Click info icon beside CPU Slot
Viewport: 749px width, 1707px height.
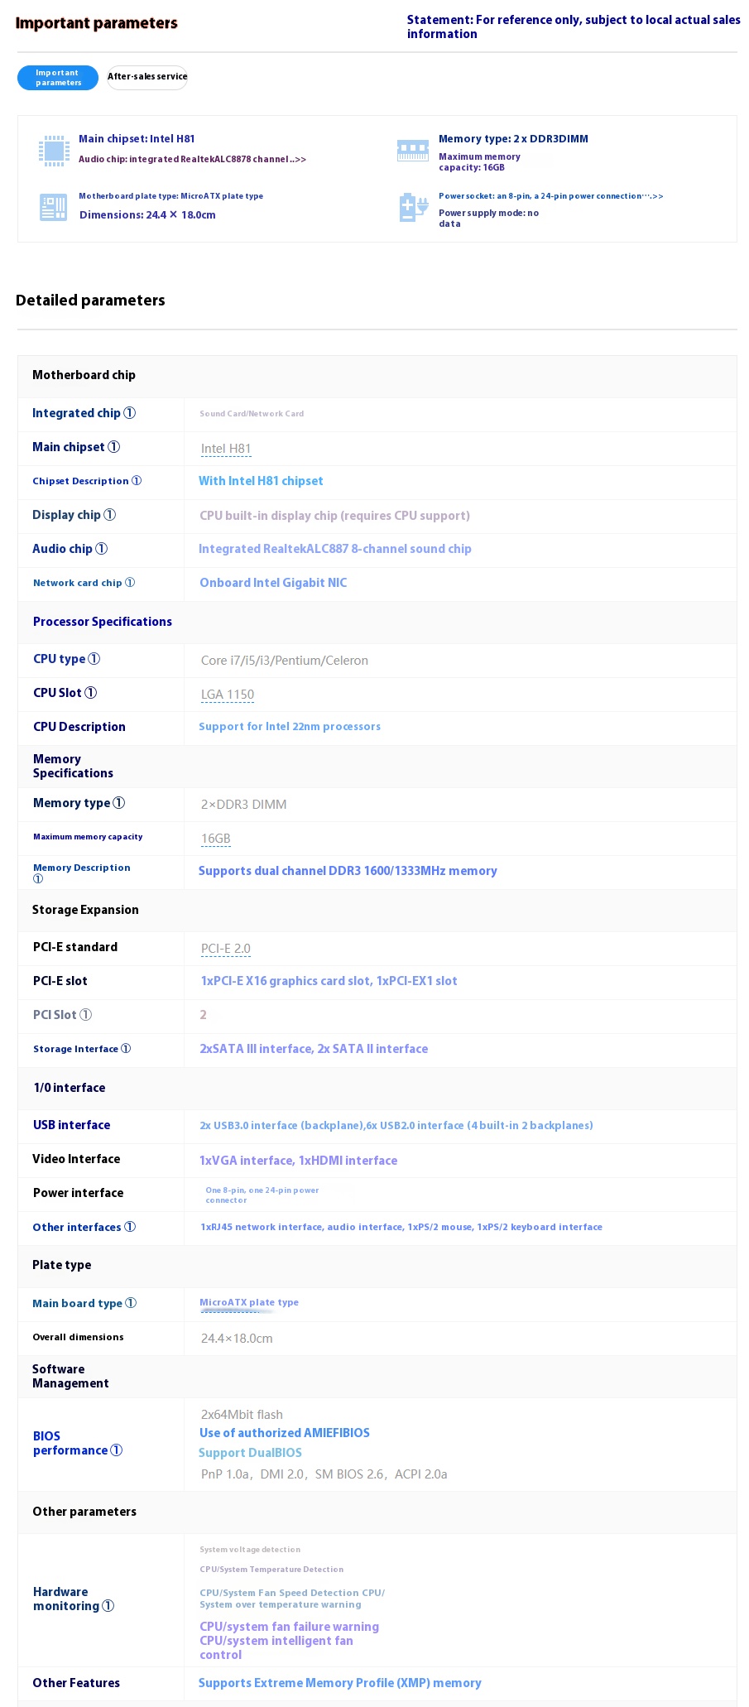(91, 693)
